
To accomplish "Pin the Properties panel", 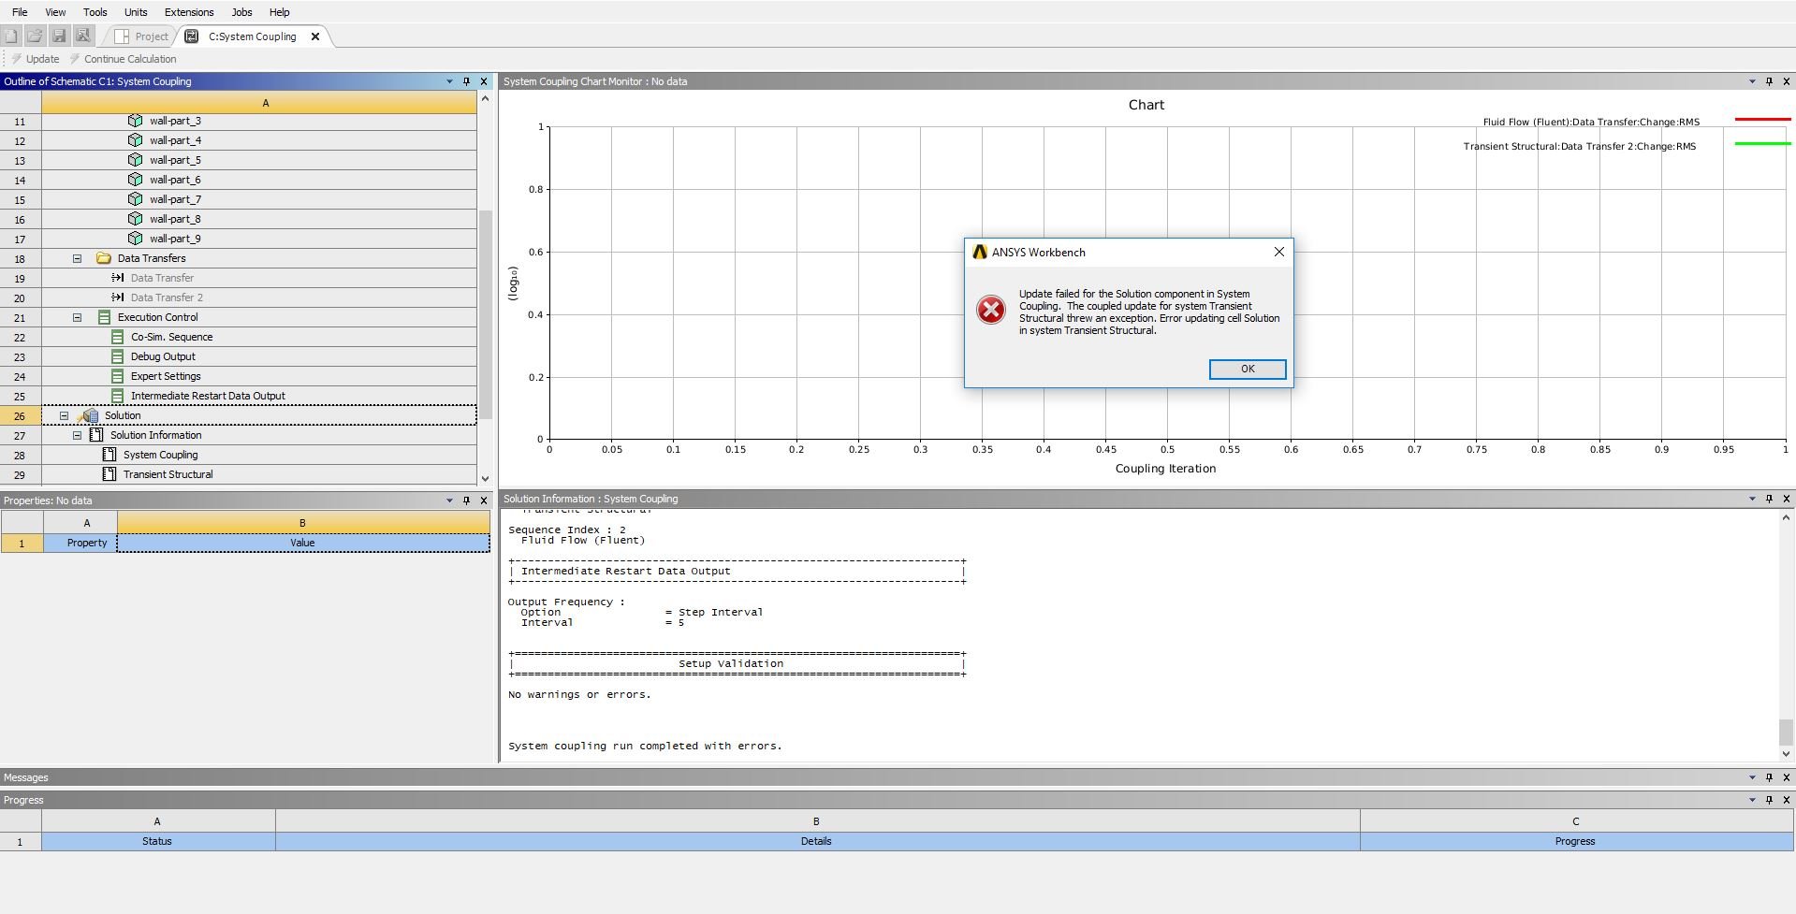I will pos(466,501).
